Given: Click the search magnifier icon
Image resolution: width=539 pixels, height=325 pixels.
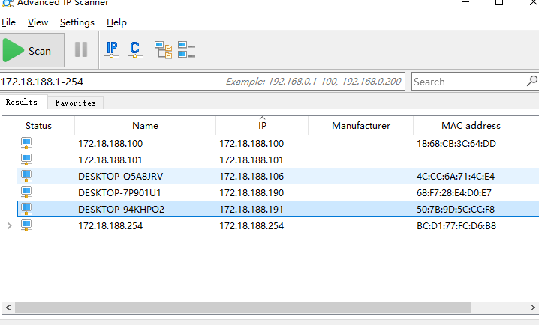Looking at the screenshot, I should (532, 81).
